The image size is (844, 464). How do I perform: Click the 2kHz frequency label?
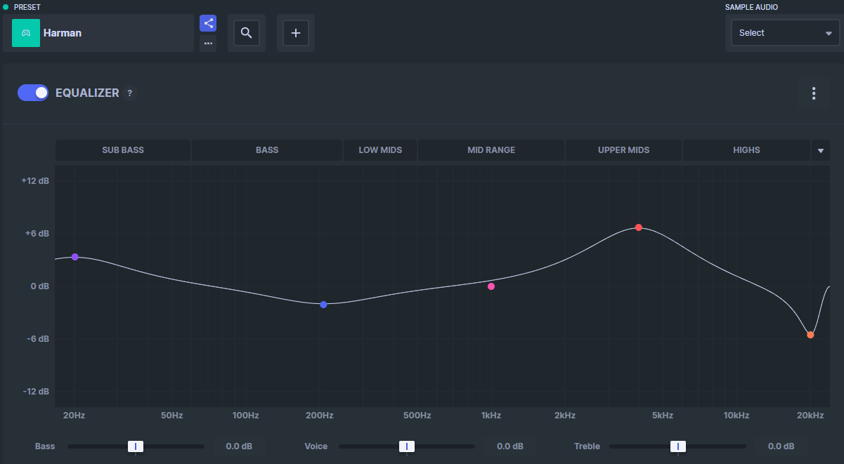pos(565,416)
